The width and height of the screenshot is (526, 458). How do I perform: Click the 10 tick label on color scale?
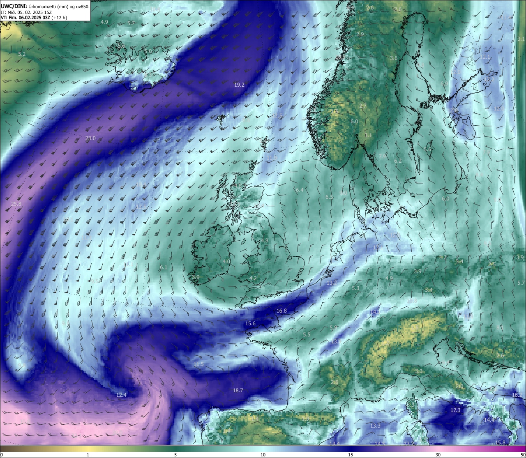pyautogui.click(x=263, y=455)
